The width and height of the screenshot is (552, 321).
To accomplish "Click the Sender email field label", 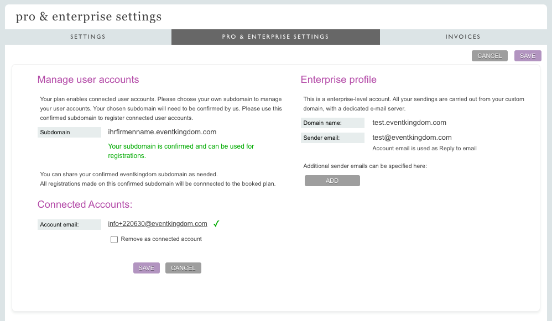I will (321, 138).
